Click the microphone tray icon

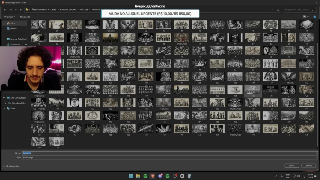(x=281, y=176)
